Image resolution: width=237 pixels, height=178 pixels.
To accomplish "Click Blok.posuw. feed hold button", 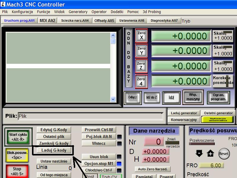I will (x=17, y=155).
